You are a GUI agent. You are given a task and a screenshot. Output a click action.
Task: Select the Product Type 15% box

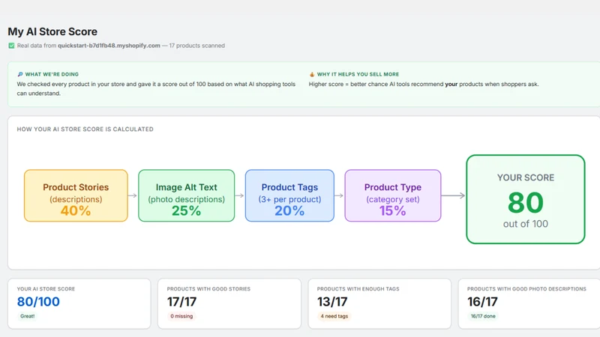393,195
